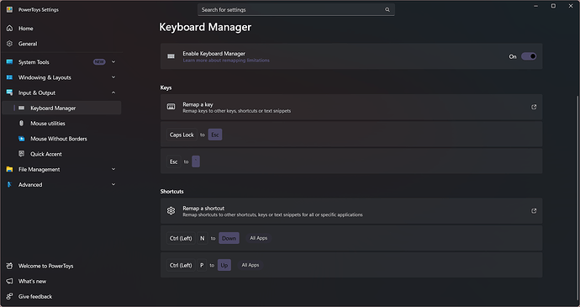This screenshot has width=580, height=307.
Task: Click the Input & Output icon
Action: [9, 93]
